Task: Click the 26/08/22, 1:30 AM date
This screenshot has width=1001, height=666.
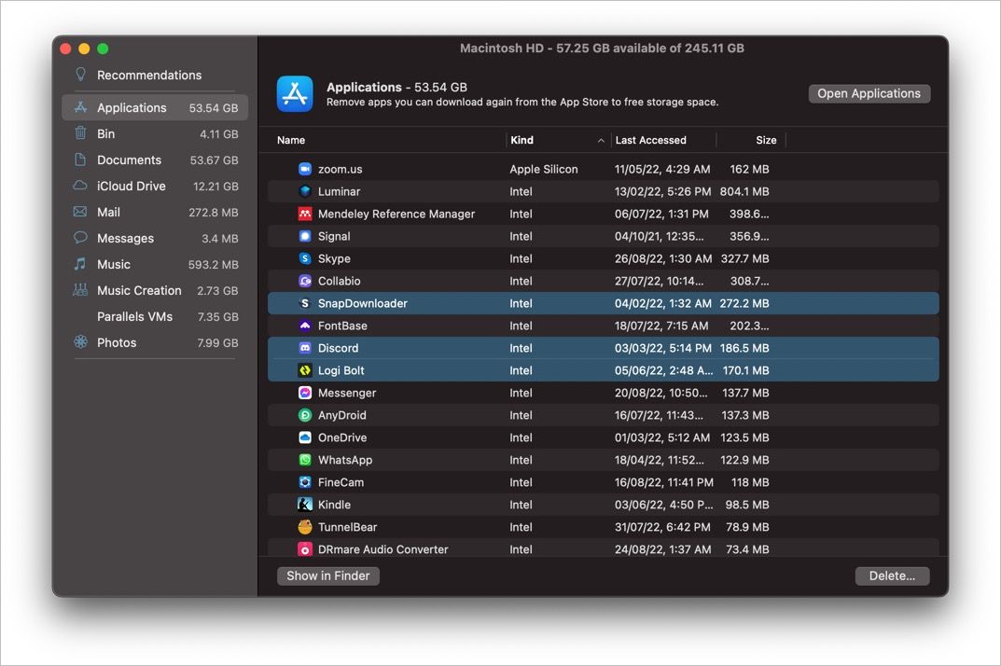Action: coord(663,258)
